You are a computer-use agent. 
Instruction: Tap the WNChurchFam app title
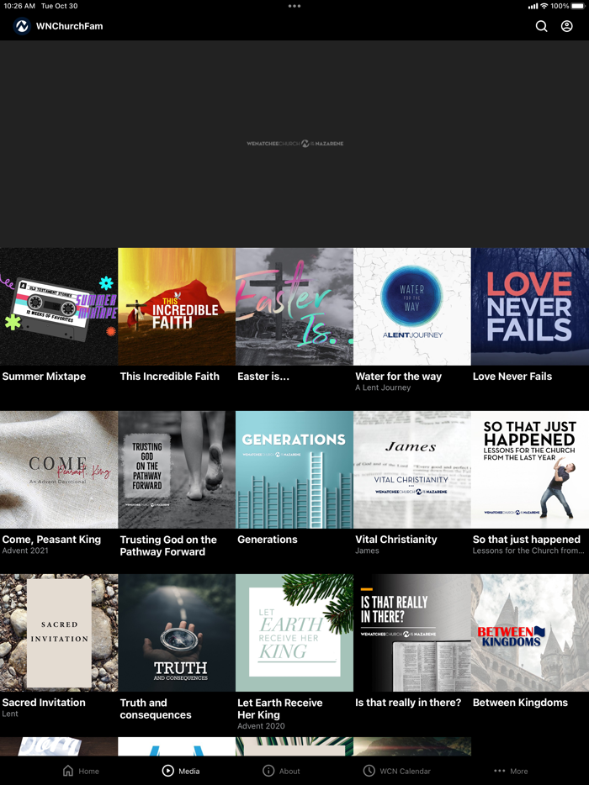pos(69,26)
